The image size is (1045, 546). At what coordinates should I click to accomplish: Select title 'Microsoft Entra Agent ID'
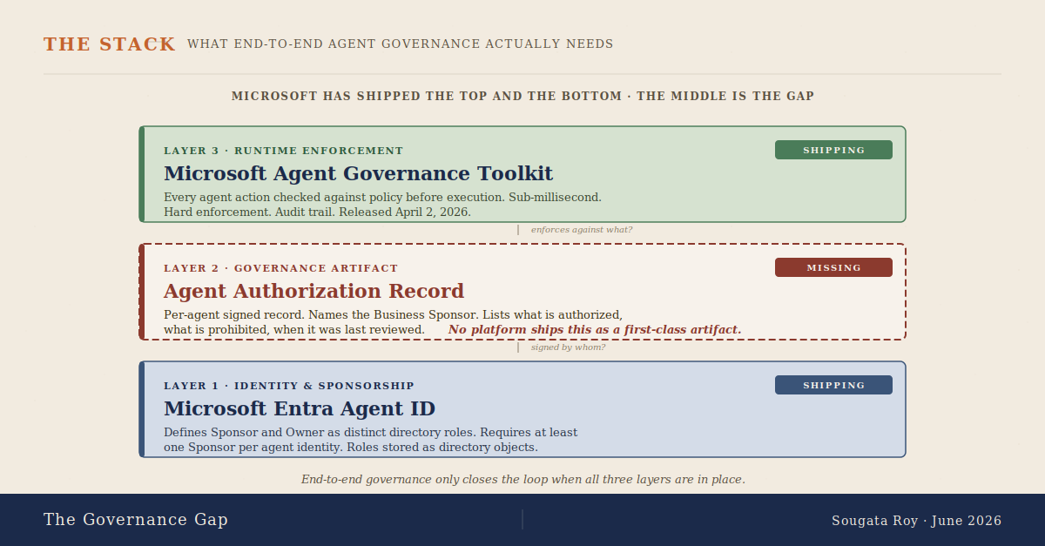point(300,408)
